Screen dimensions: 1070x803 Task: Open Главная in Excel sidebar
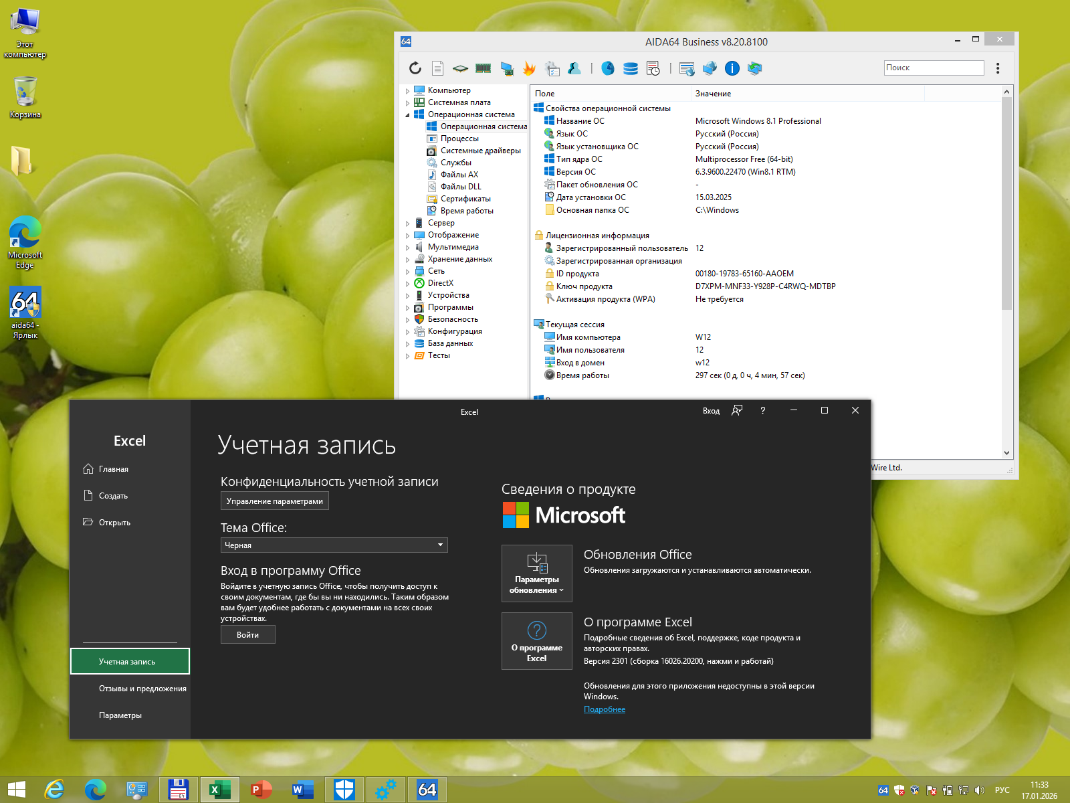point(114,469)
